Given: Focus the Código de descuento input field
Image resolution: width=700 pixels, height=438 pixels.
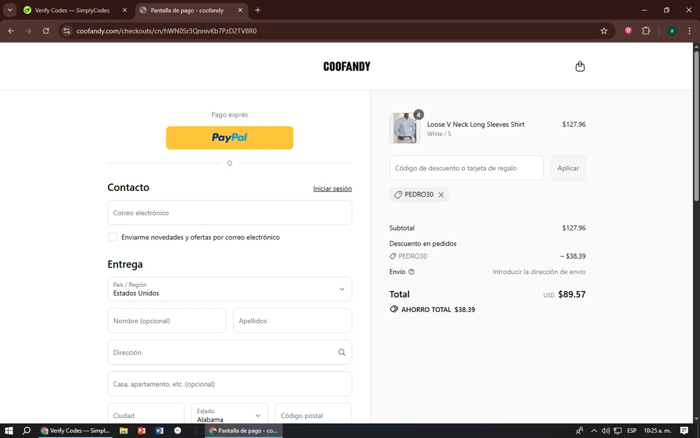Looking at the screenshot, I should tap(467, 168).
